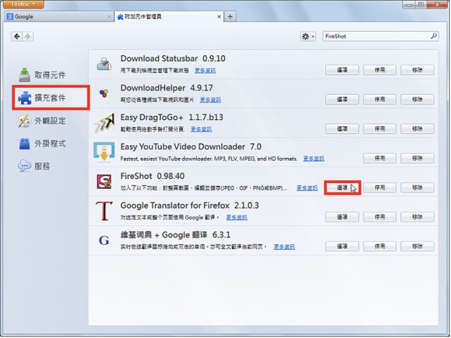The image size is (451, 338).
Task: Open options for Google Translator for Firefox
Action: point(342,217)
